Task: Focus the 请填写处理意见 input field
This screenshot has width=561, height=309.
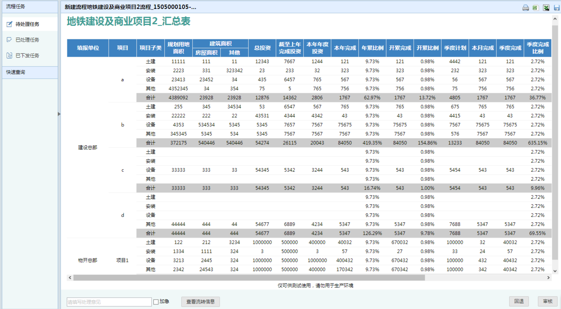Action: pos(109,302)
